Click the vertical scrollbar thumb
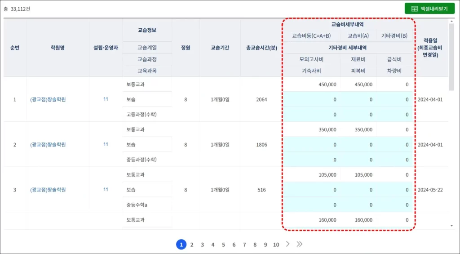Image resolution: width=460 pixels, height=254 pixels. click(x=451, y=57)
